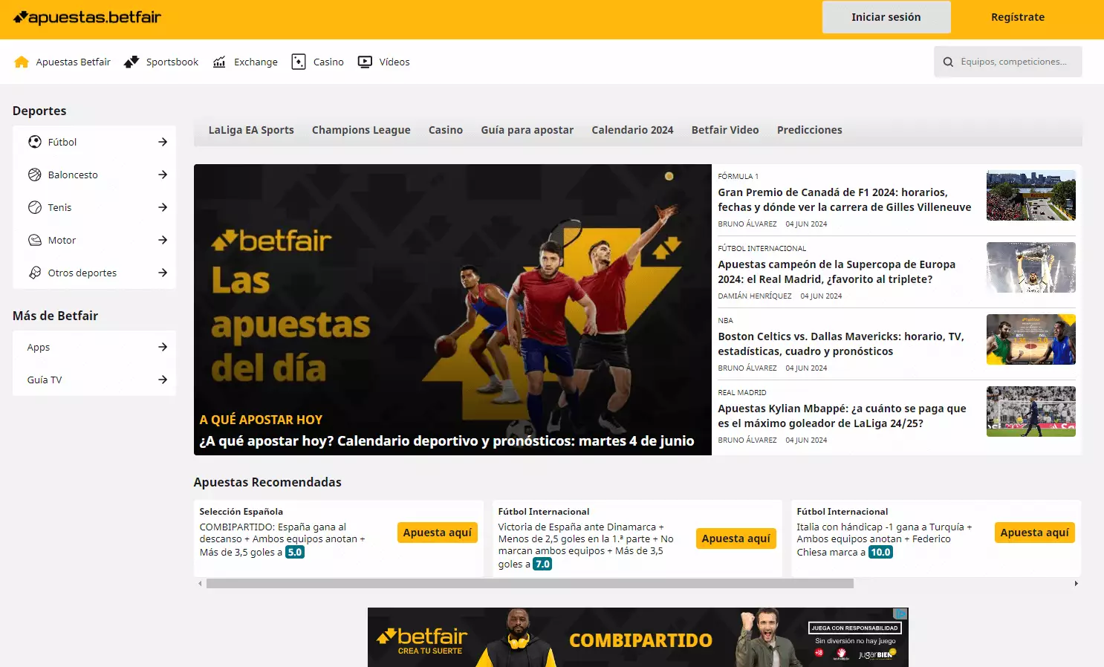This screenshot has width=1104, height=667.
Task: Click the Iniciar sesión button
Action: pyautogui.click(x=886, y=17)
